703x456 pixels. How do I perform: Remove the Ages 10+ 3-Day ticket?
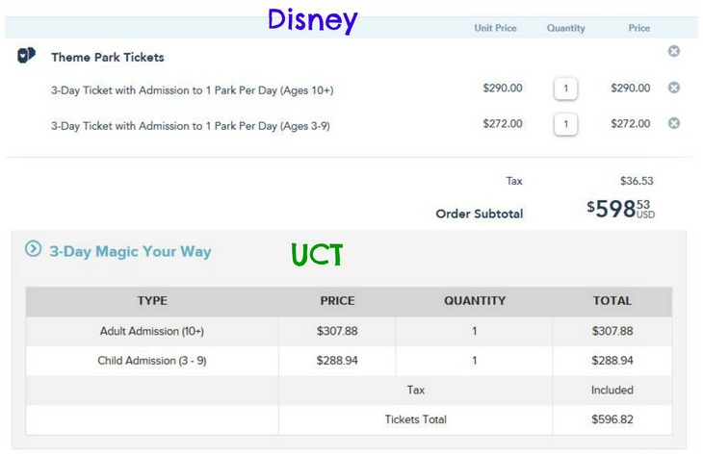coord(673,88)
